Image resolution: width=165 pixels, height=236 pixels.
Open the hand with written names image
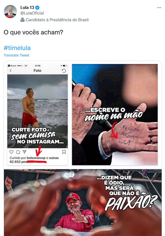(115, 115)
